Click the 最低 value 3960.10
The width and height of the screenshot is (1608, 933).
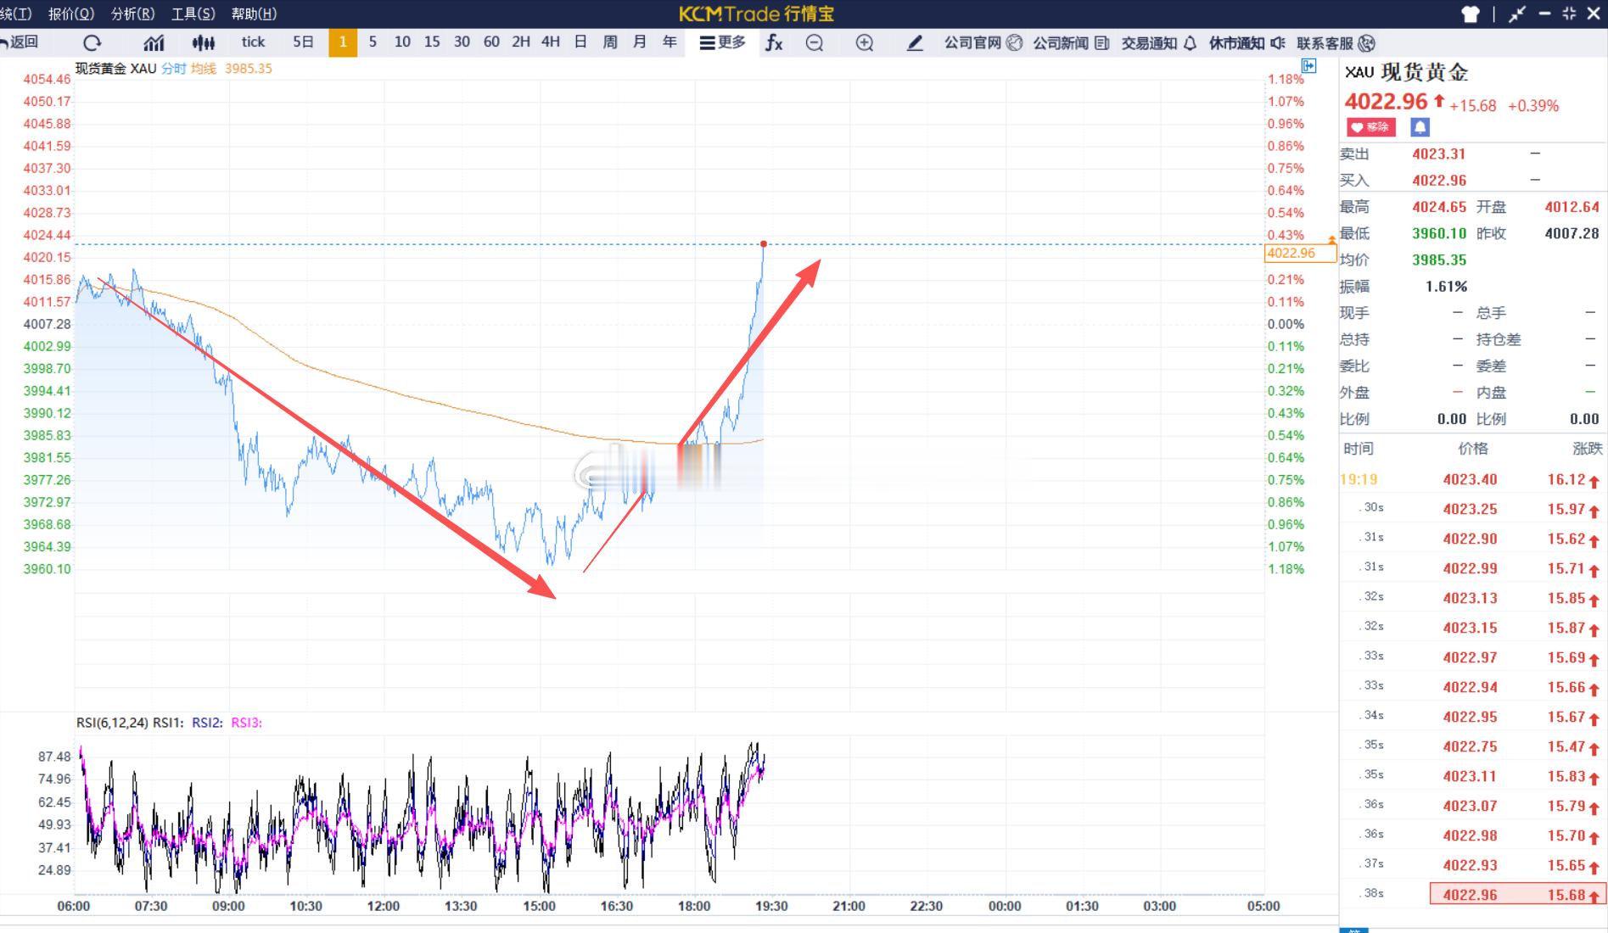[x=1439, y=233]
